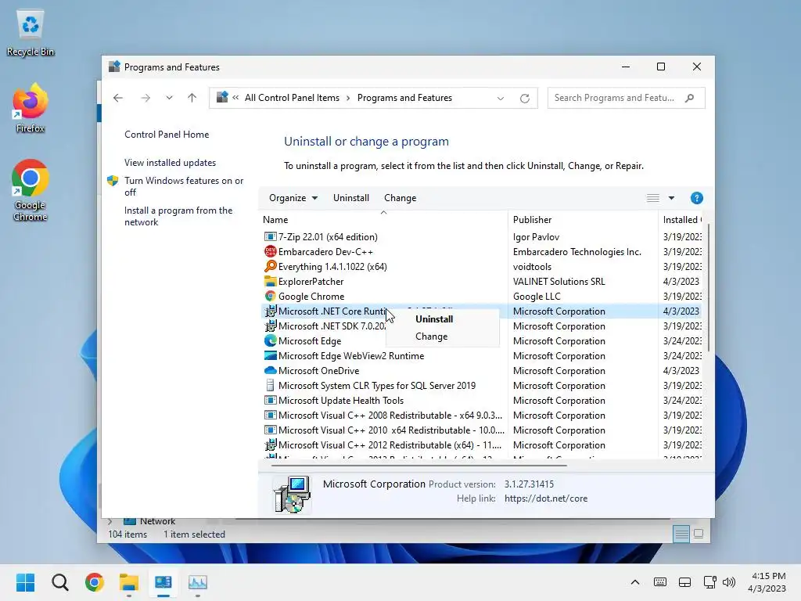Select Microsoft System CLR Types for SQL Server 2019
This screenshot has width=801, height=601.
[481, 385]
